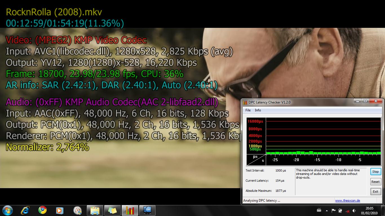
Task: Click the 'Frame: 18700' CPU info line
Action: (x=94, y=74)
